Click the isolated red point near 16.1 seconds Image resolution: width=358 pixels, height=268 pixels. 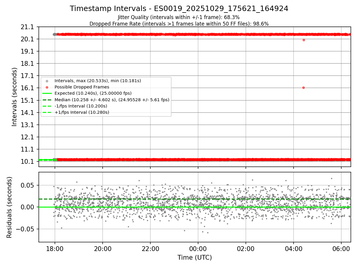click(303, 88)
